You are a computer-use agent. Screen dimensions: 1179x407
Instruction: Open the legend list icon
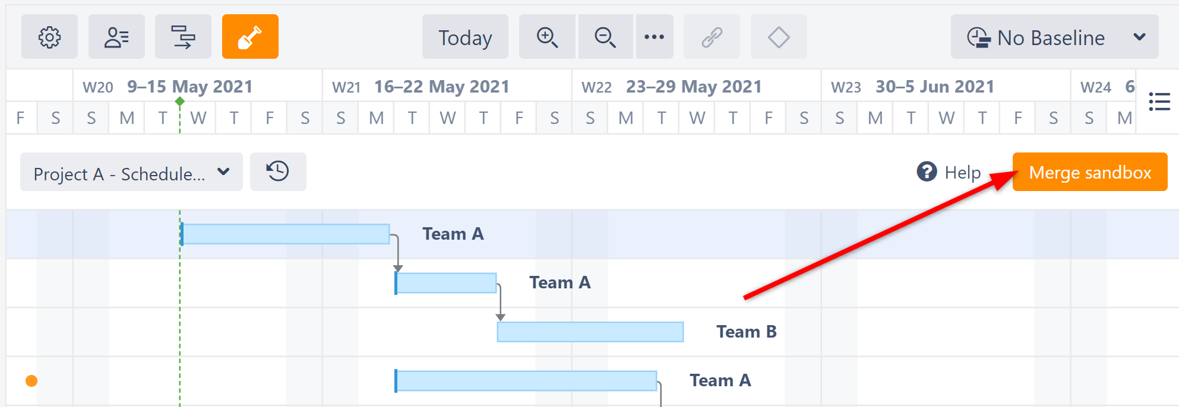1159,101
